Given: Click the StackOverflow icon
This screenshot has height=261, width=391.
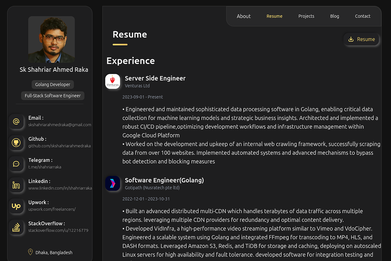Looking at the screenshot, I should (16, 227).
